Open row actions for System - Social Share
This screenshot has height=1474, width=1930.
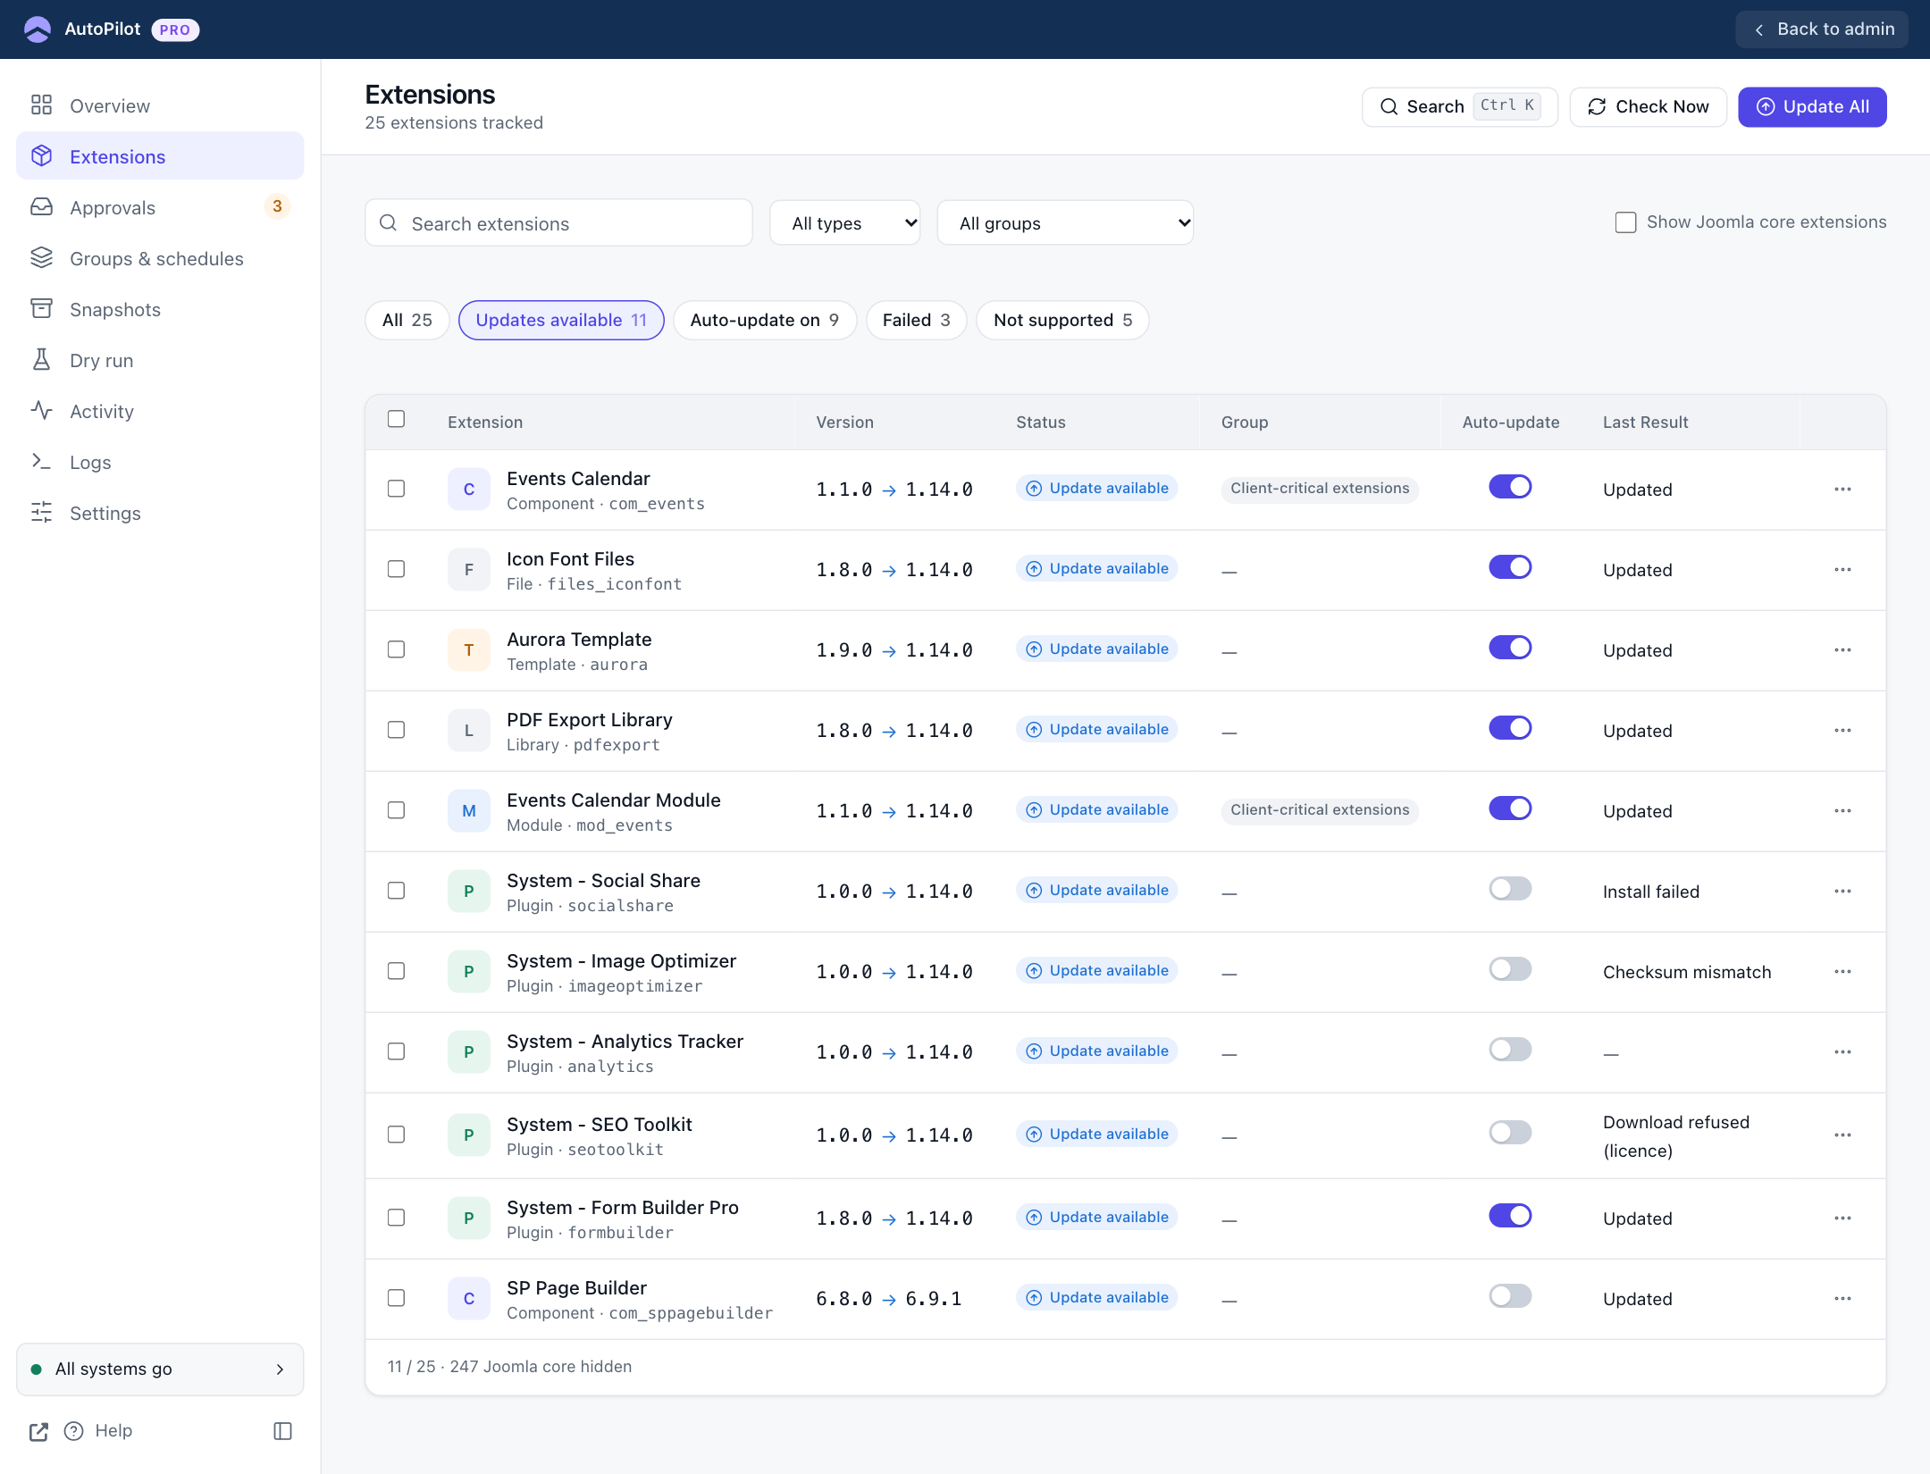(x=1842, y=892)
